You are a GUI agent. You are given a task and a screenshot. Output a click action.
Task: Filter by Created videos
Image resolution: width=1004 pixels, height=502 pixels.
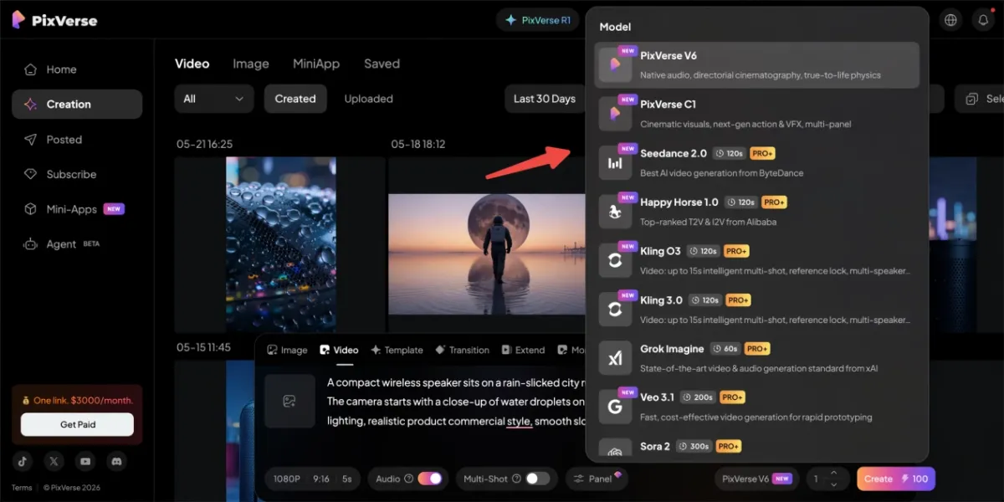(295, 99)
